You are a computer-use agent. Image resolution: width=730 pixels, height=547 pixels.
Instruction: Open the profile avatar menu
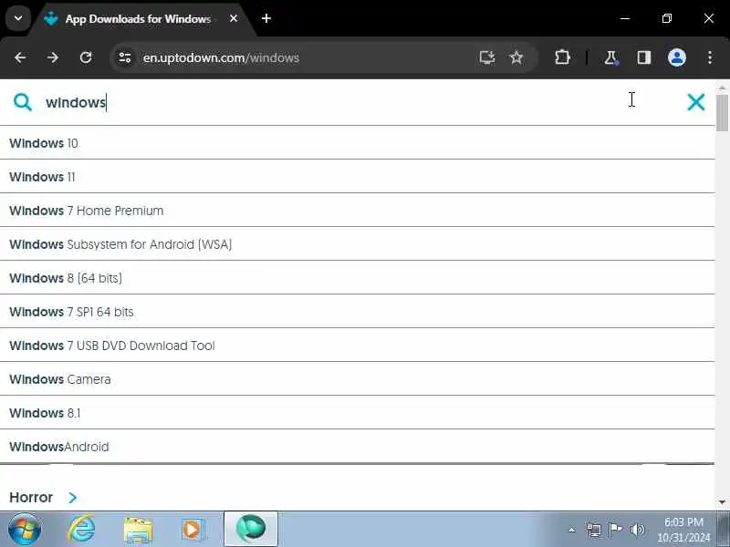[x=677, y=57]
